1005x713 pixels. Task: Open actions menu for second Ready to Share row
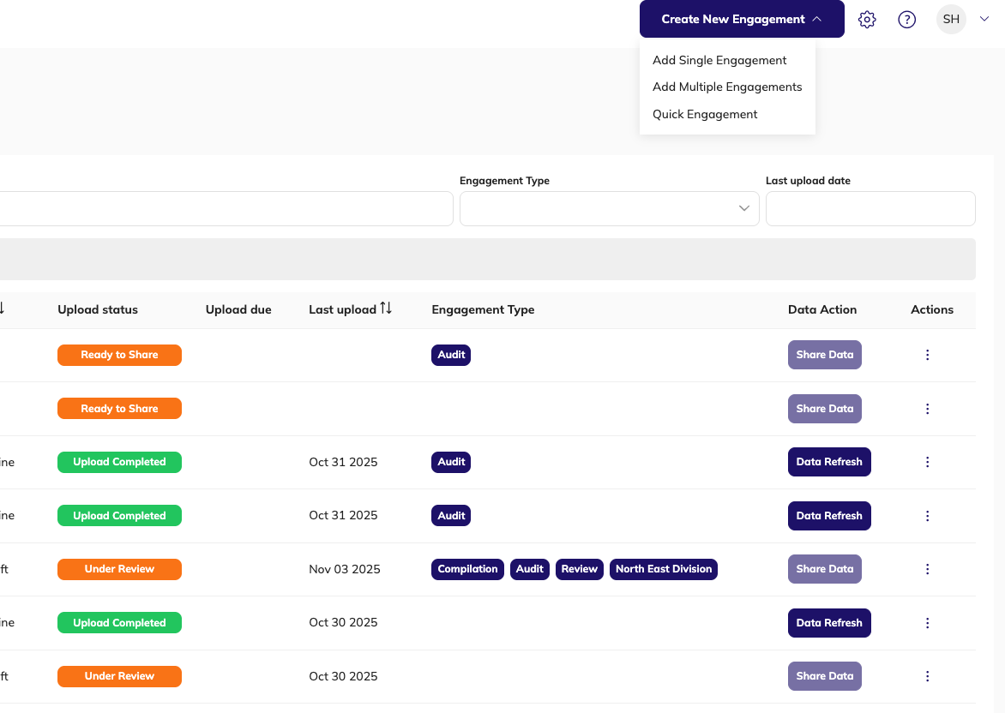(x=927, y=409)
